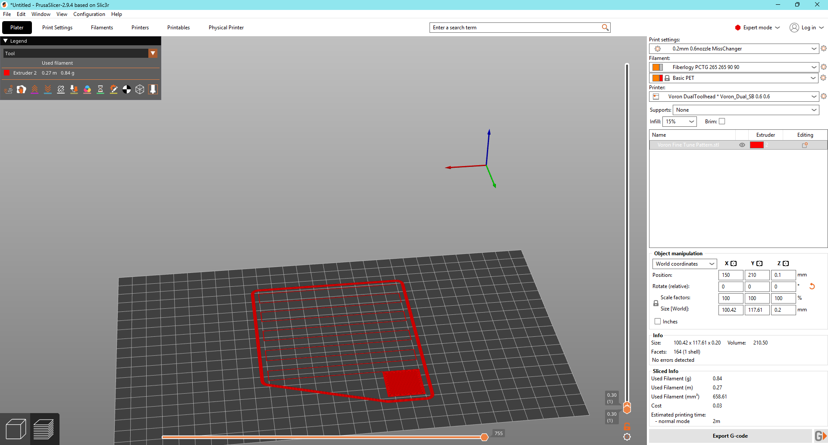The image size is (828, 445).
Task: Click the horizontal move slider handle
Action: click(x=484, y=437)
